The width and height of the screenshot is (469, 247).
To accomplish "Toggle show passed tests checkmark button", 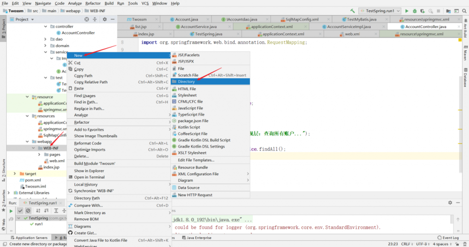I will click(20, 211).
